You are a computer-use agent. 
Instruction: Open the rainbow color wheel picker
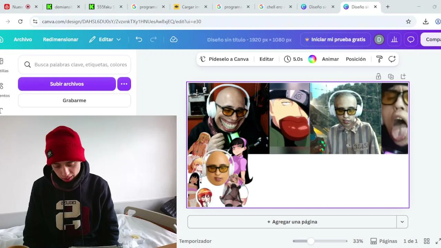click(312, 59)
